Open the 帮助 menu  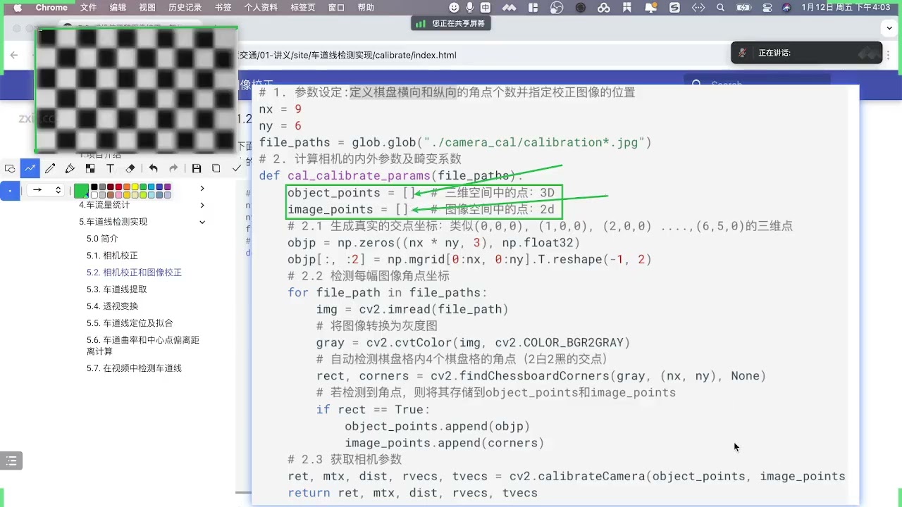(x=366, y=8)
